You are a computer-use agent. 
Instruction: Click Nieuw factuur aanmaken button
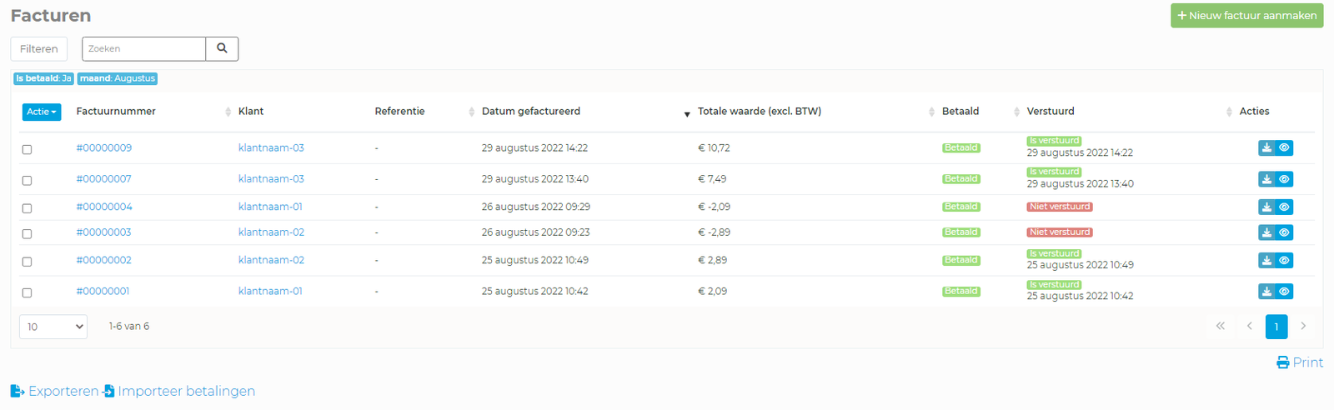pyautogui.click(x=1246, y=15)
